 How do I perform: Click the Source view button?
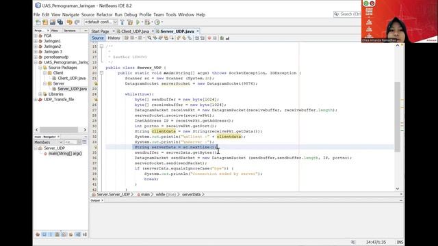click(97, 38)
